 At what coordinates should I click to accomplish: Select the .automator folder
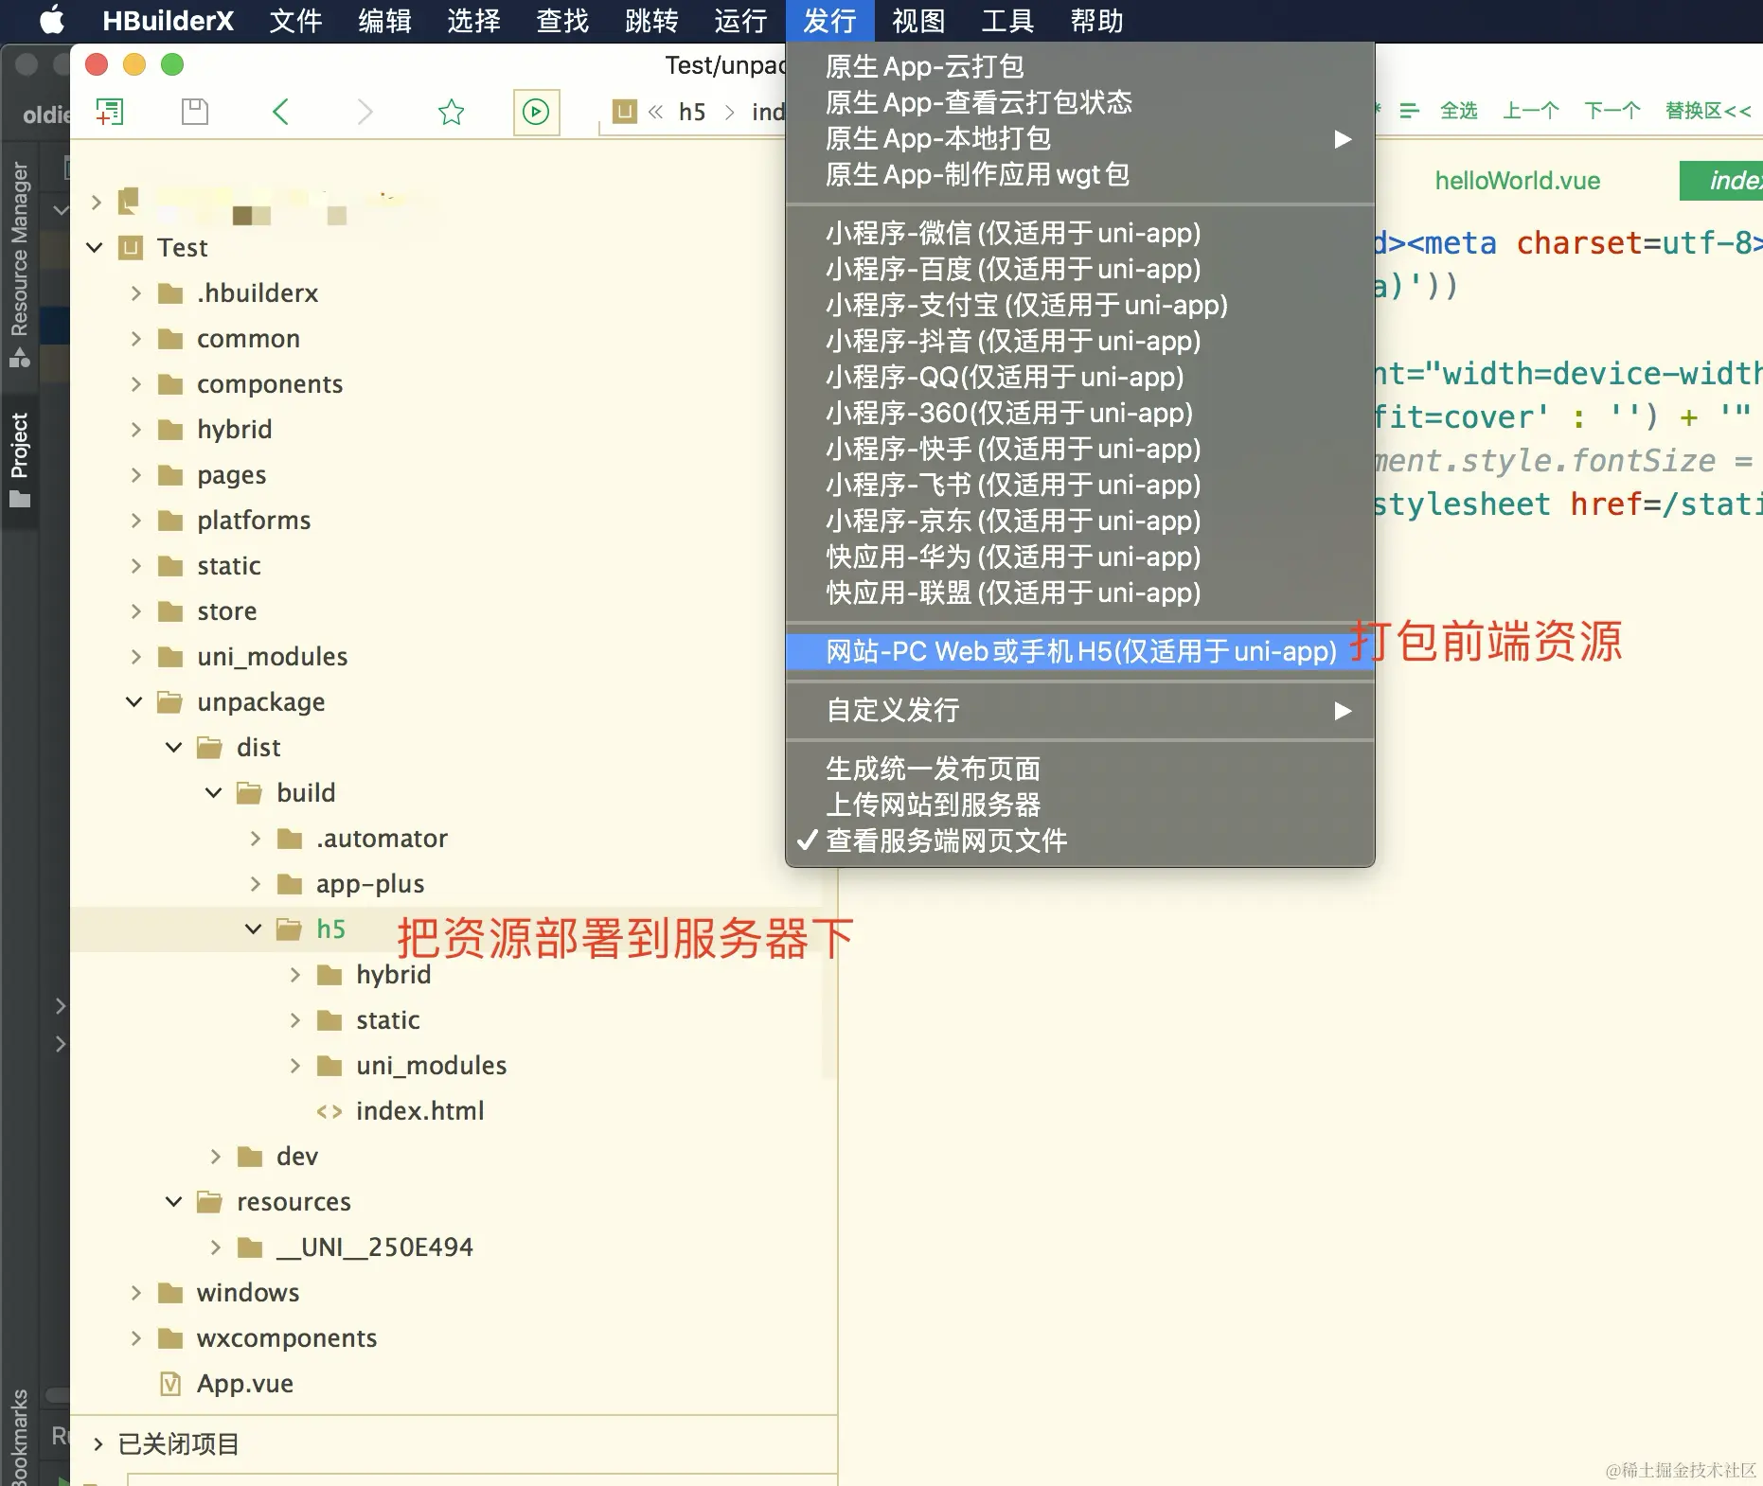tap(382, 839)
